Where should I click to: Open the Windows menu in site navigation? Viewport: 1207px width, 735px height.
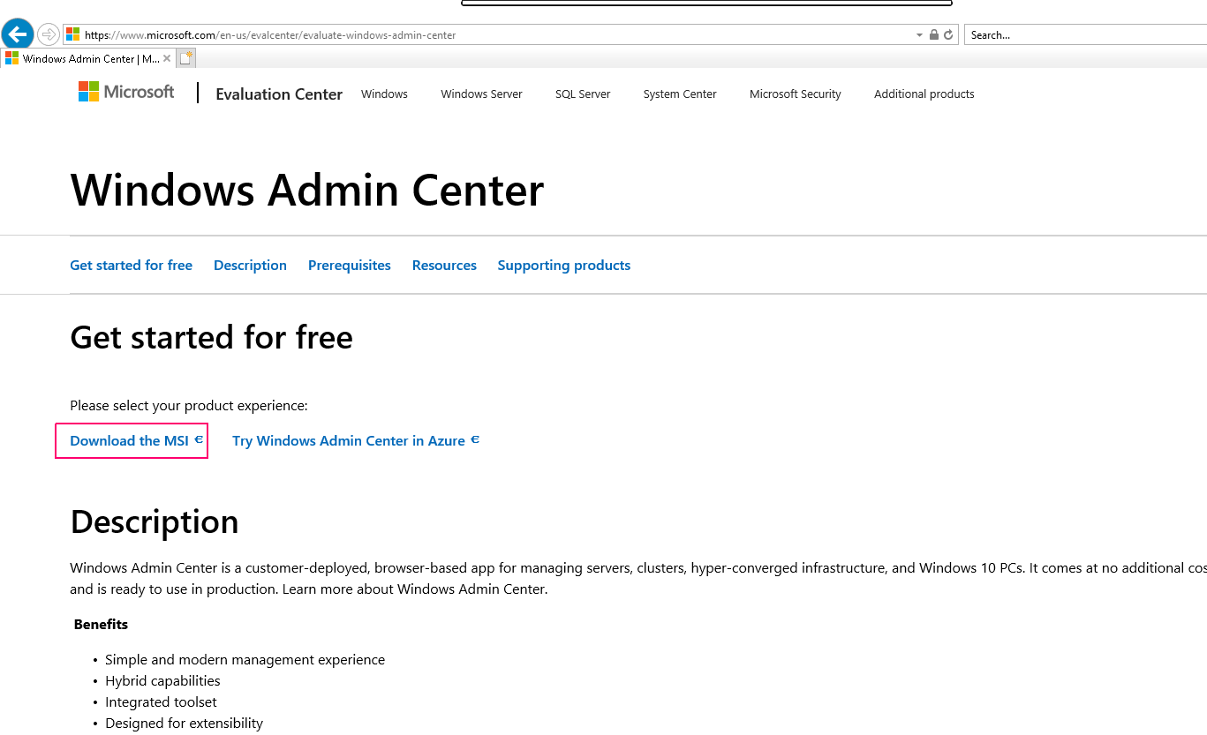pyautogui.click(x=384, y=94)
